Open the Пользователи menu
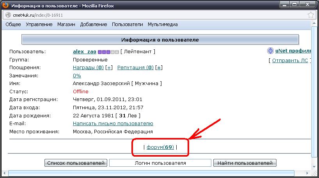 pos(128,24)
